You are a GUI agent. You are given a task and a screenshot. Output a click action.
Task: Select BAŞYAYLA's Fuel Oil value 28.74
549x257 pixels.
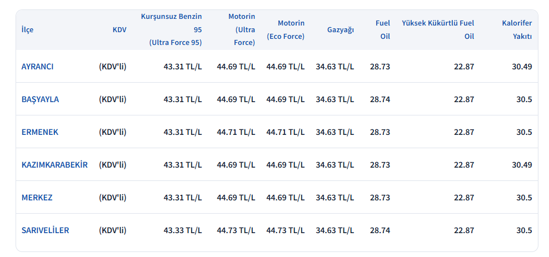380,99
